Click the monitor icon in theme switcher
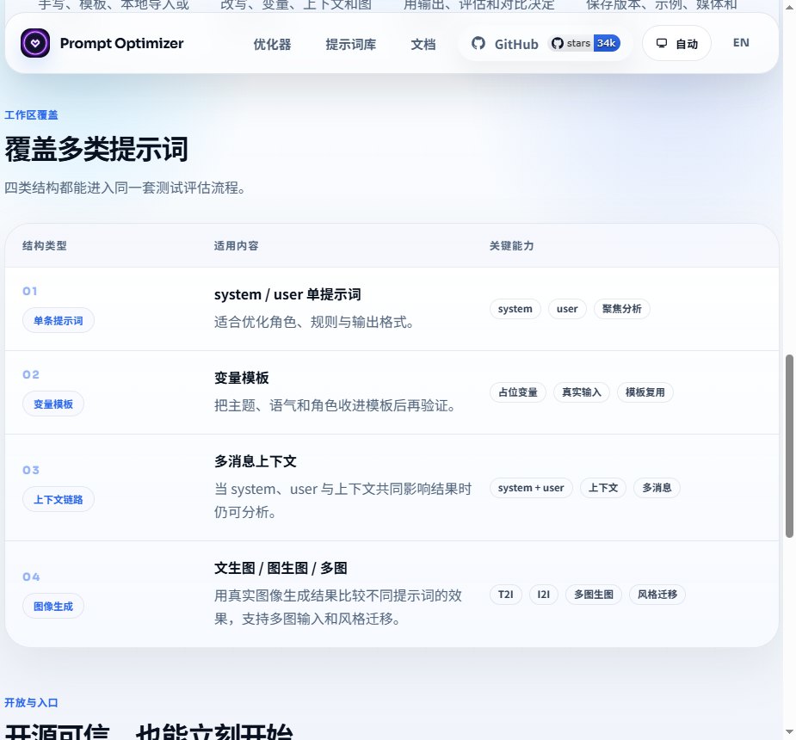 [662, 43]
